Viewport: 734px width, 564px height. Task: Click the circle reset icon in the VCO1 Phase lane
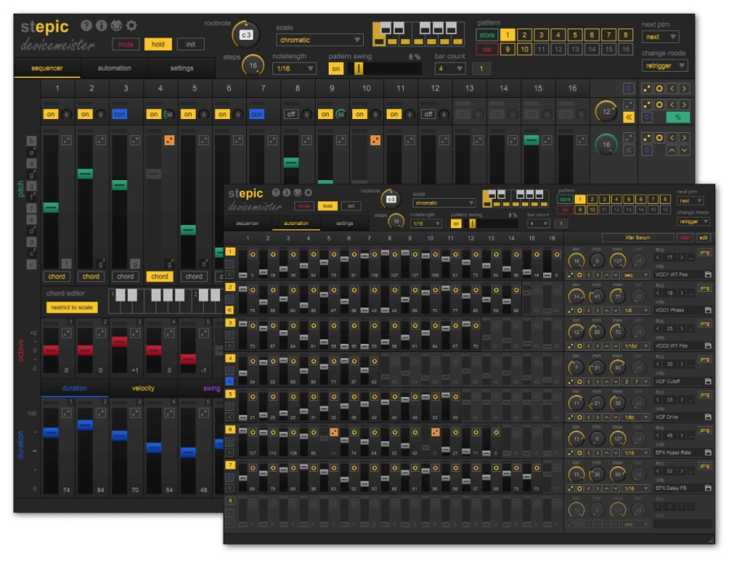click(580, 311)
